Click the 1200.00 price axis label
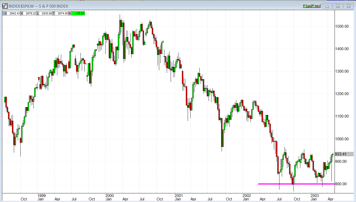The image size is (356, 202). pyautogui.click(x=342, y=94)
